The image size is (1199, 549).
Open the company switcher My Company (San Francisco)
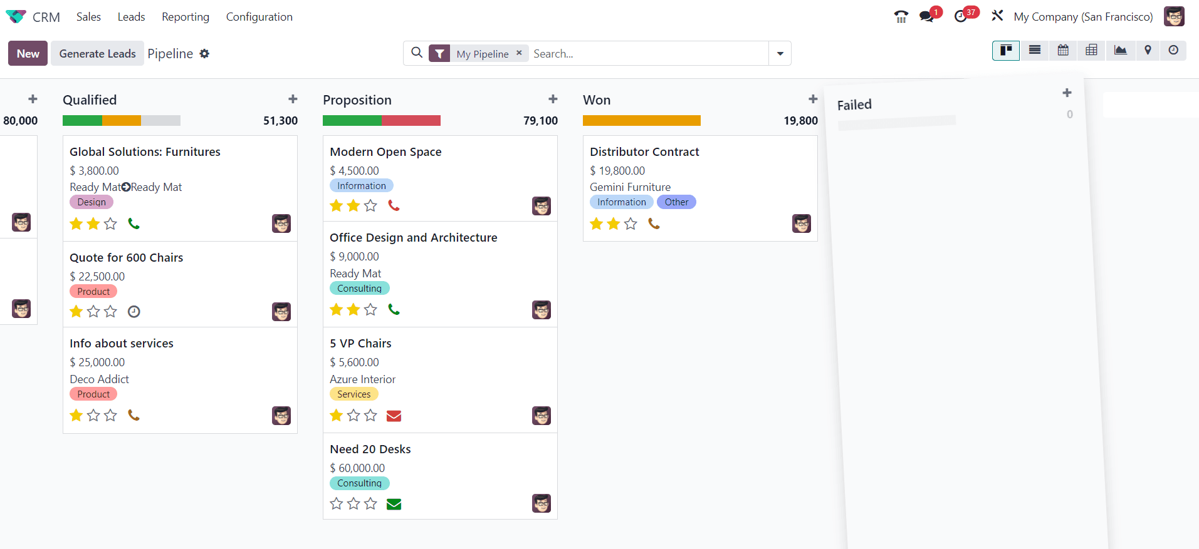pyautogui.click(x=1083, y=17)
